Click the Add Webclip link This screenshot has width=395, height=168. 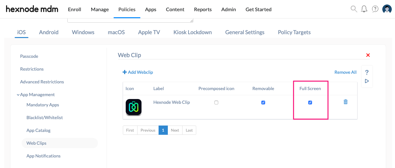tap(138, 72)
